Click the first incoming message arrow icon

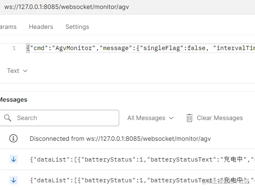tap(13, 159)
